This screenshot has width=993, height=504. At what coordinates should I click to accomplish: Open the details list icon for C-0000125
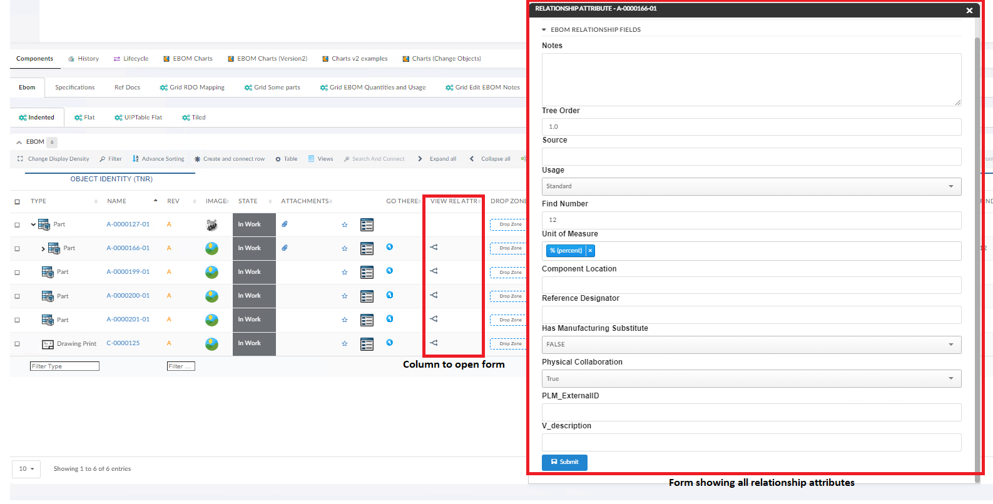367,344
